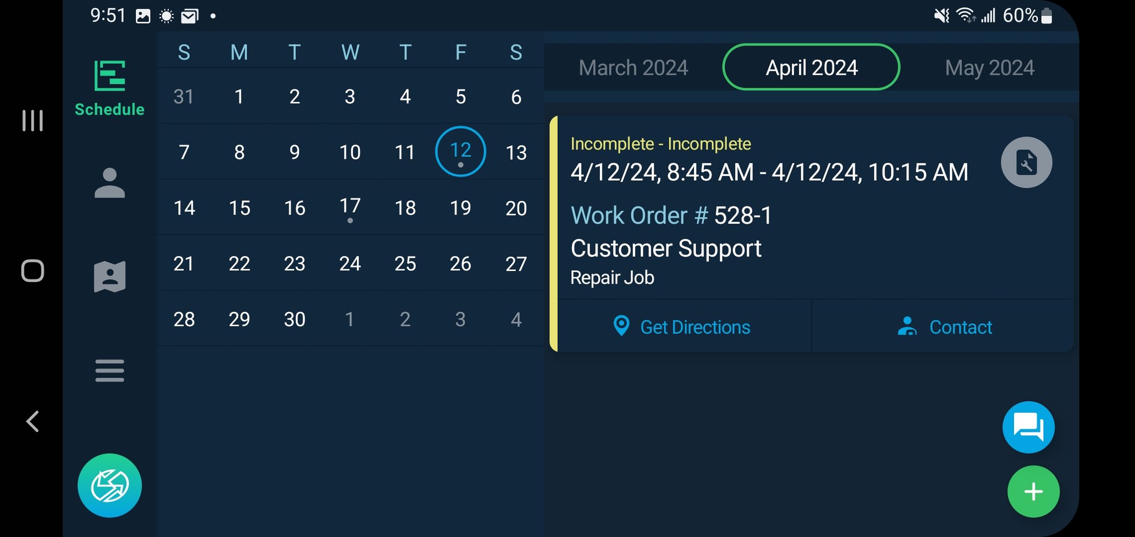Tap the Work Order # 528-1 heading

[671, 215]
